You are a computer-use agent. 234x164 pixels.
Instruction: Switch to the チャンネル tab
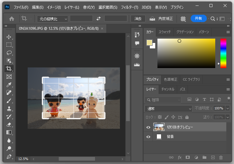[168, 89]
